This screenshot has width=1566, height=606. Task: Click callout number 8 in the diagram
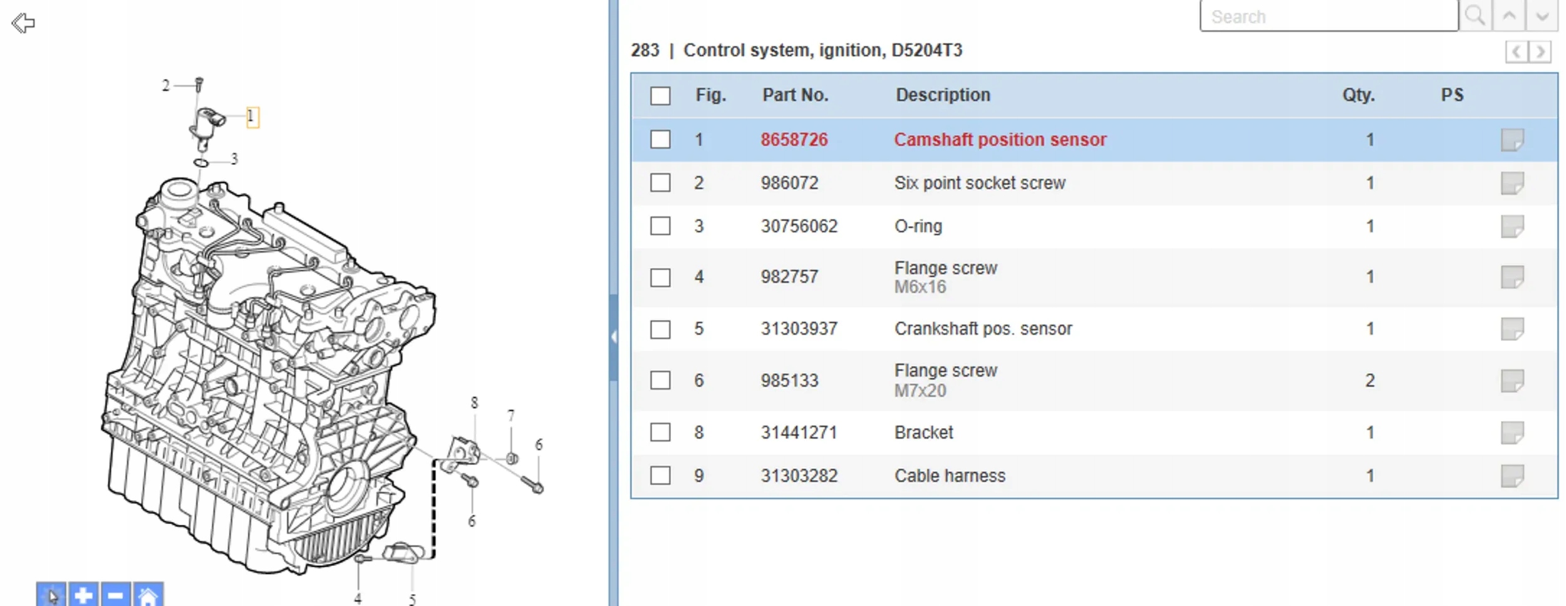[x=474, y=403]
